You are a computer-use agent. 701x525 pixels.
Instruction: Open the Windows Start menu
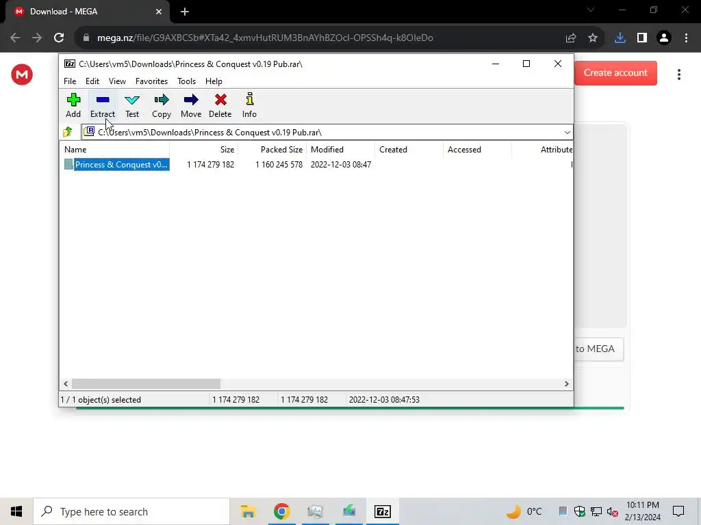(x=16, y=511)
